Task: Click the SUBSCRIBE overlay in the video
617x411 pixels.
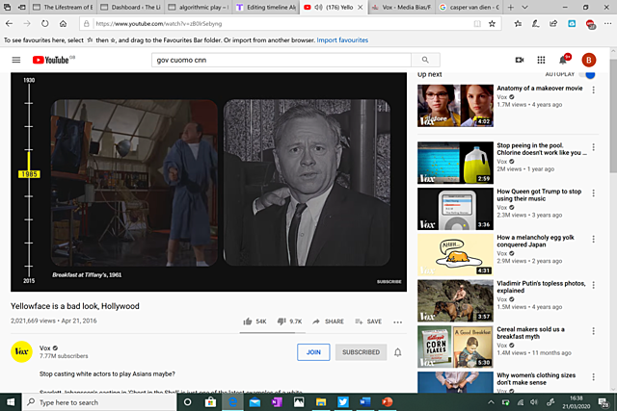Action: tap(389, 282)
